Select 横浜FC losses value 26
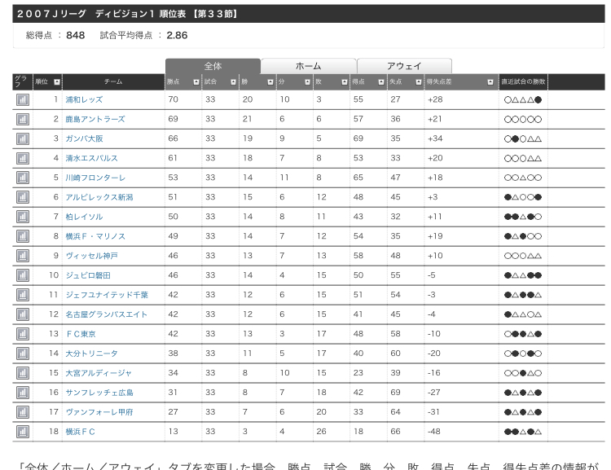 click(x=321, y=432)
